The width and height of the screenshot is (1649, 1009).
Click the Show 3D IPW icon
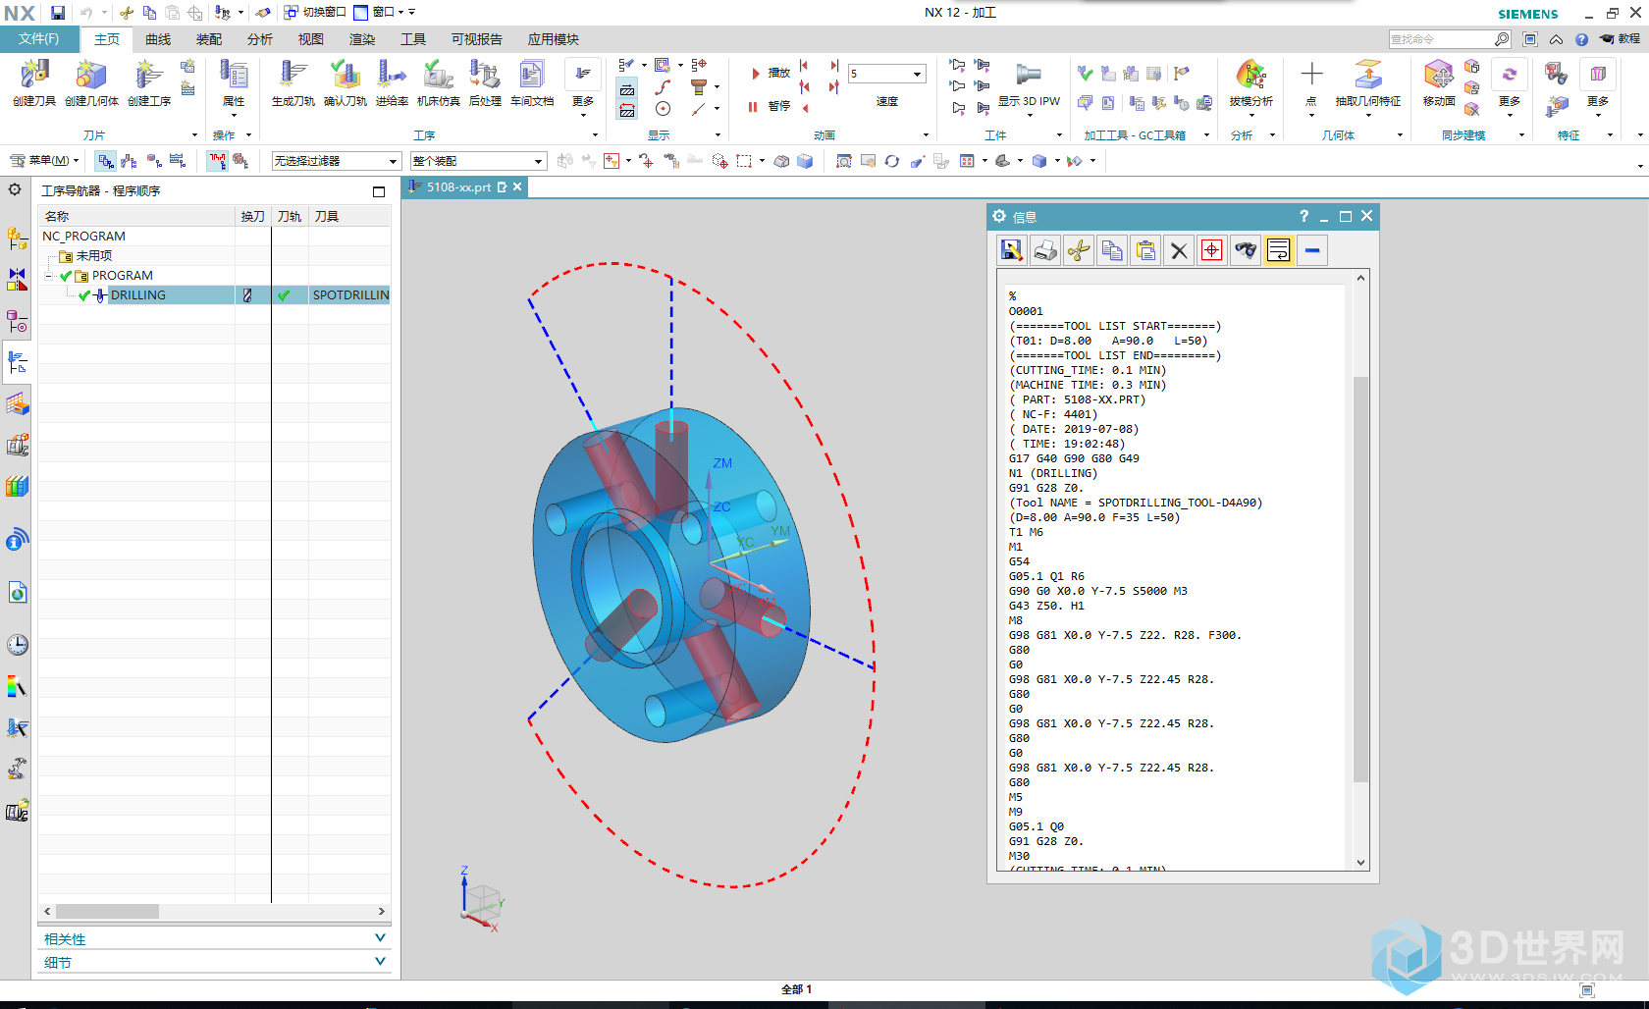tap(1029, 76)
